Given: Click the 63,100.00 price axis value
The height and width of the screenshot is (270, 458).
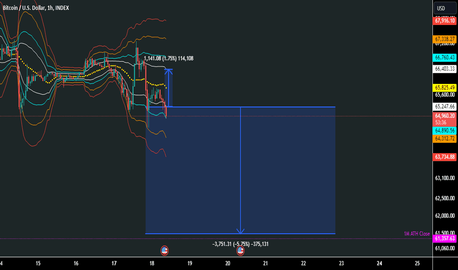Looking at the screenshot, I should 445,178.
